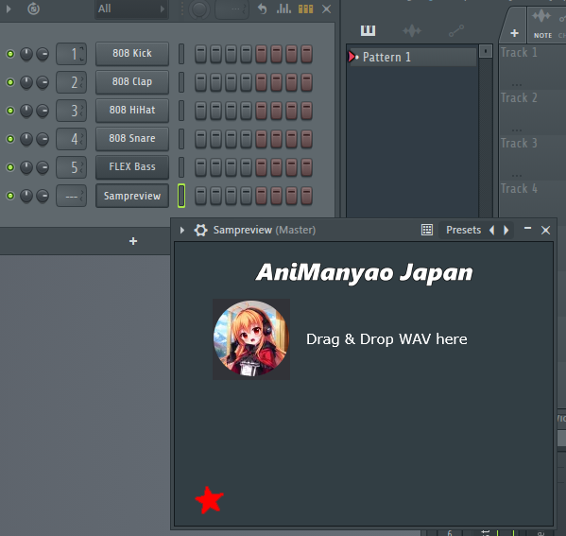
Task: Click mixer track number 5 for FLEX Bass
Action: 72,167
